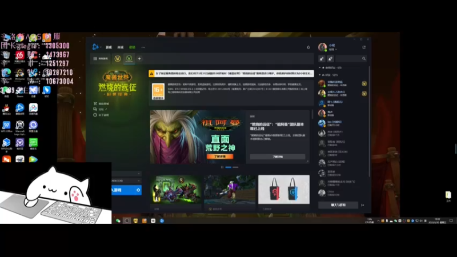Click the WoW icon beside second friend

[364, 94]
